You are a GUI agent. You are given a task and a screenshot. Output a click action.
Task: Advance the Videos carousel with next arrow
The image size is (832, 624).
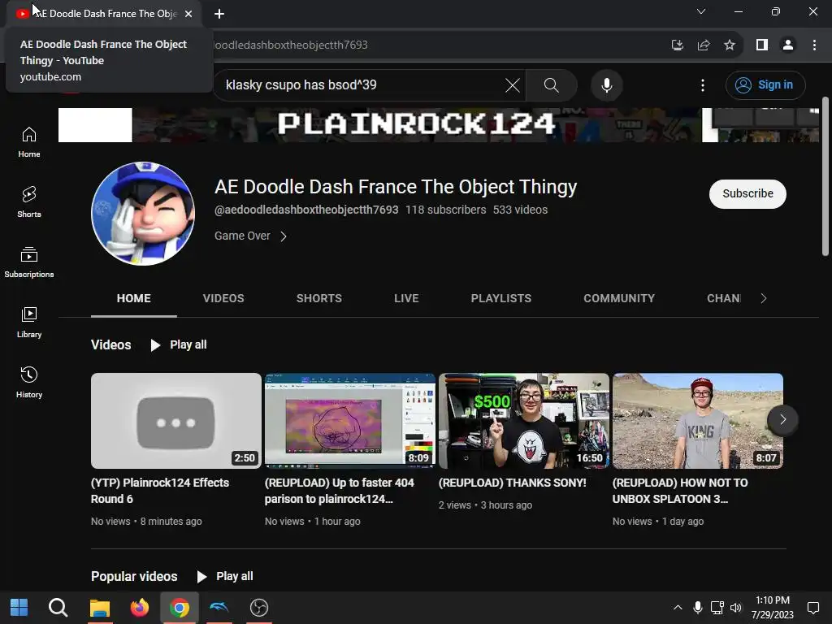(782, 420)
